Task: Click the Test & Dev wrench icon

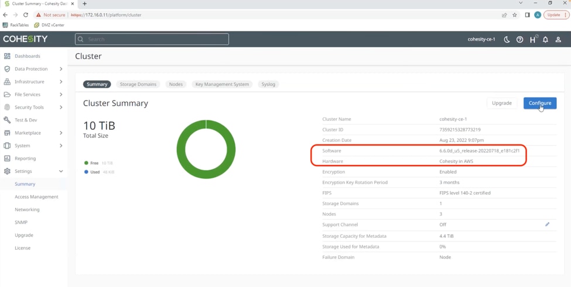Action: point(7,120)
